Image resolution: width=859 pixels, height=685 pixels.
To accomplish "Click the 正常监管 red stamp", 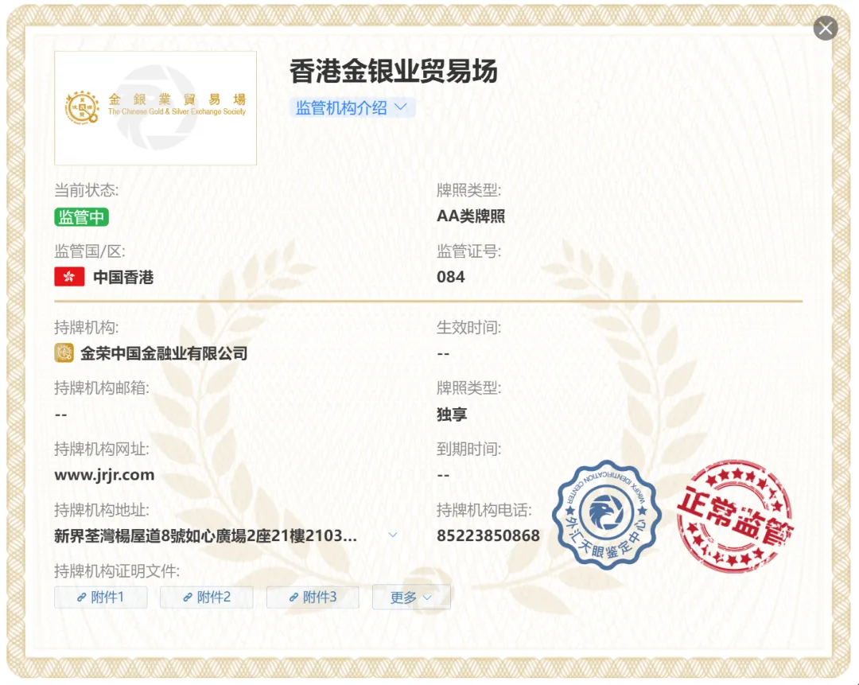I will [735, 516].
